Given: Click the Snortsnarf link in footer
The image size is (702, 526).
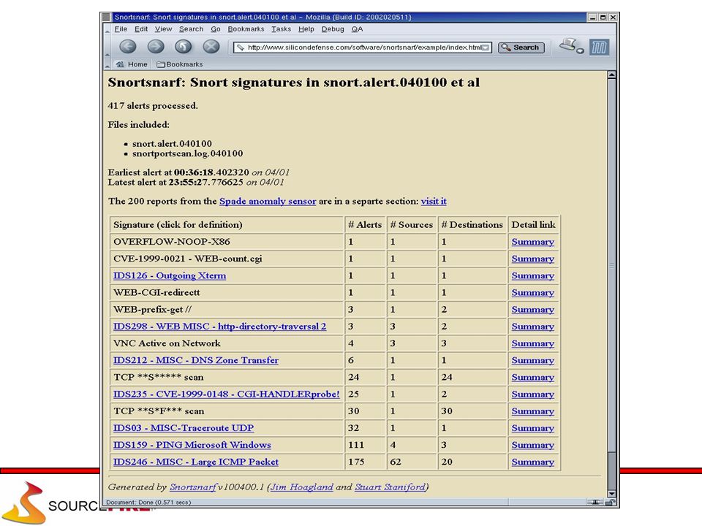Looking at the screenshot, I should click(x=193, y=487).
